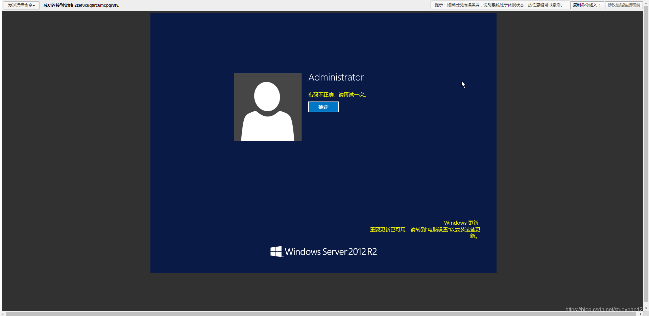Click the 复制命令输入 button
This screenshot has height=316, width=649.
point(587,5)
